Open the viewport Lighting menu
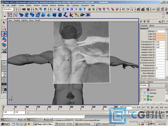The height and width of the screenshot is (126, 168). tap(25, 20)
